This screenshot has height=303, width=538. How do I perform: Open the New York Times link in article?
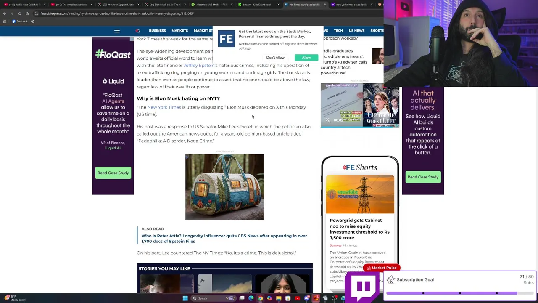click(164, 107)
